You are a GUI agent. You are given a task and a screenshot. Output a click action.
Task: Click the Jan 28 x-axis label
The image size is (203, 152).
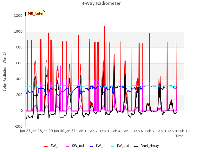(x=36, y=131)
